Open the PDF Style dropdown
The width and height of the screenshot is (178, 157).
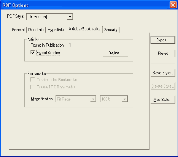point(49,17)
